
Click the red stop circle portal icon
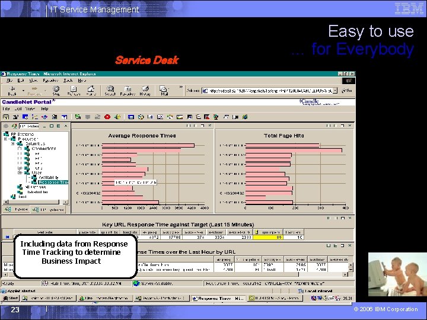click(x=107, y=117)
